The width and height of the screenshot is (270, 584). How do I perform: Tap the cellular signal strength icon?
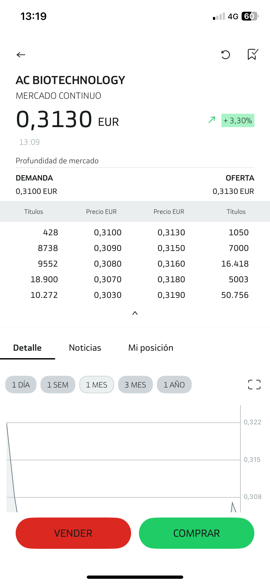point(219,17)
